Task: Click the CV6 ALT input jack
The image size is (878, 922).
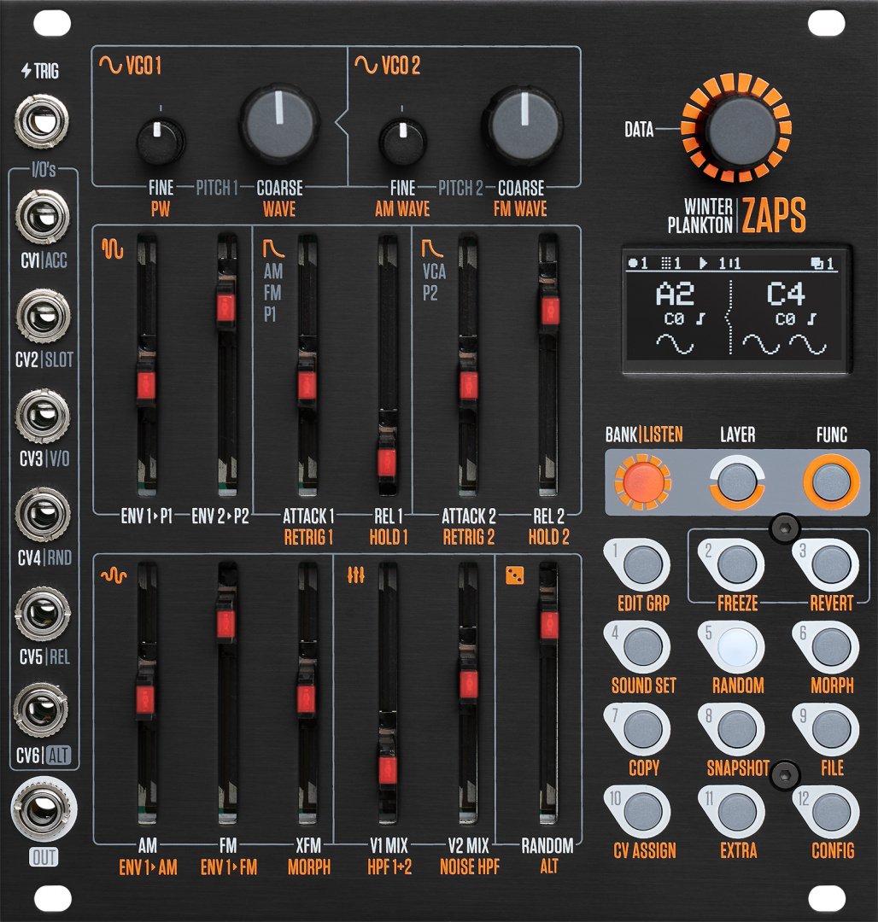Action: [41, 710]
